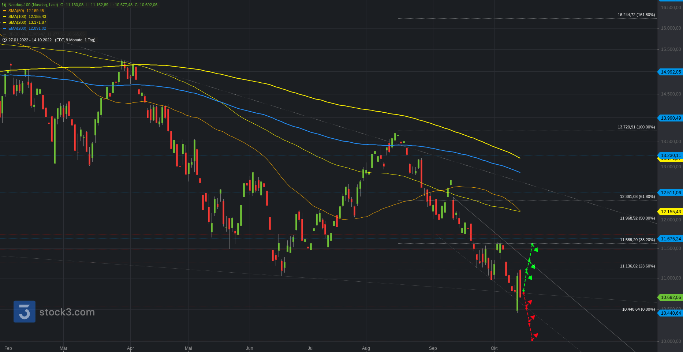Click the clock icon before the date range

pyautogui.click(x=4, y=40)
